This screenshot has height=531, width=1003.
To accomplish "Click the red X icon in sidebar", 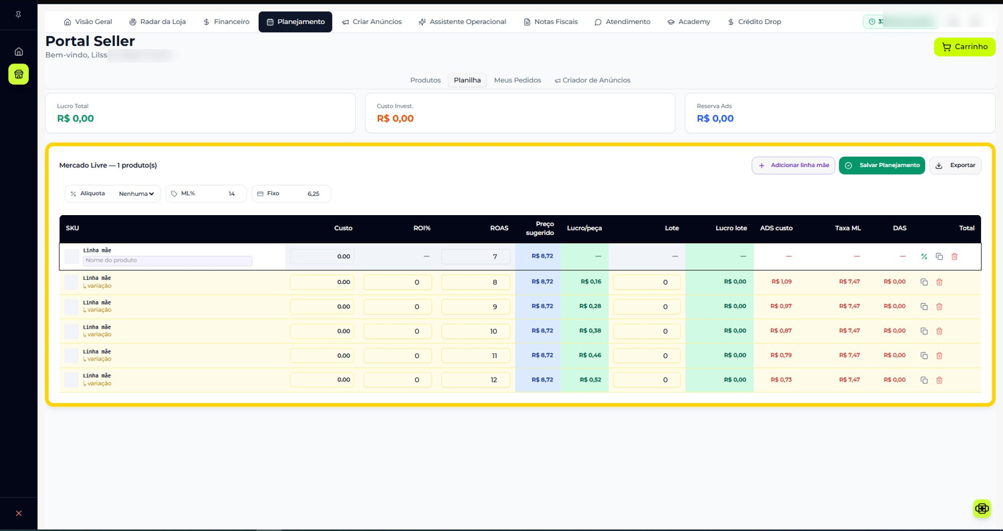I will pos(19,513).
